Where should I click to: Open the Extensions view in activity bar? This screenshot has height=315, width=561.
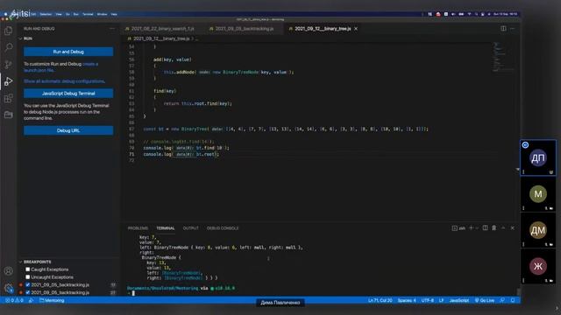[x=8, y=98]
